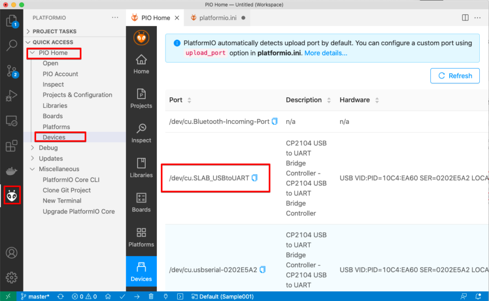The width and height of the screenshot is (489, 301).
Task: Switch Default (Sample001) project environment
Action: click(x=223, y=296)
